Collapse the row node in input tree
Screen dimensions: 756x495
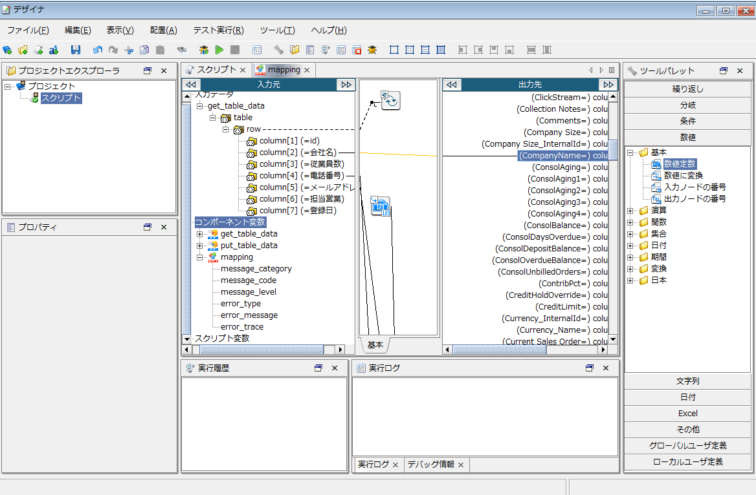226,129
